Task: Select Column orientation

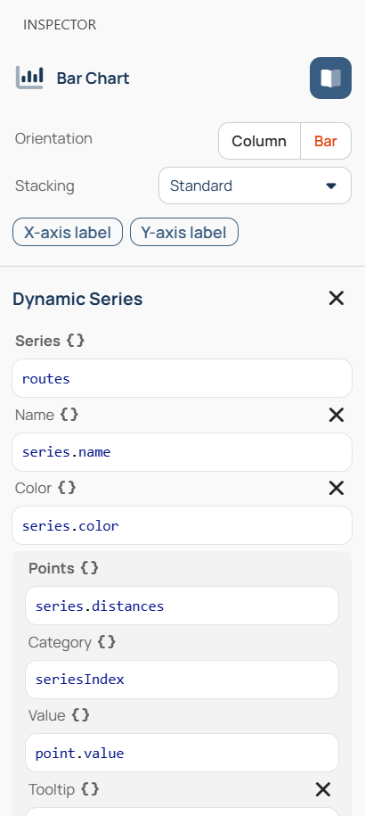Action: click(259, 141)
